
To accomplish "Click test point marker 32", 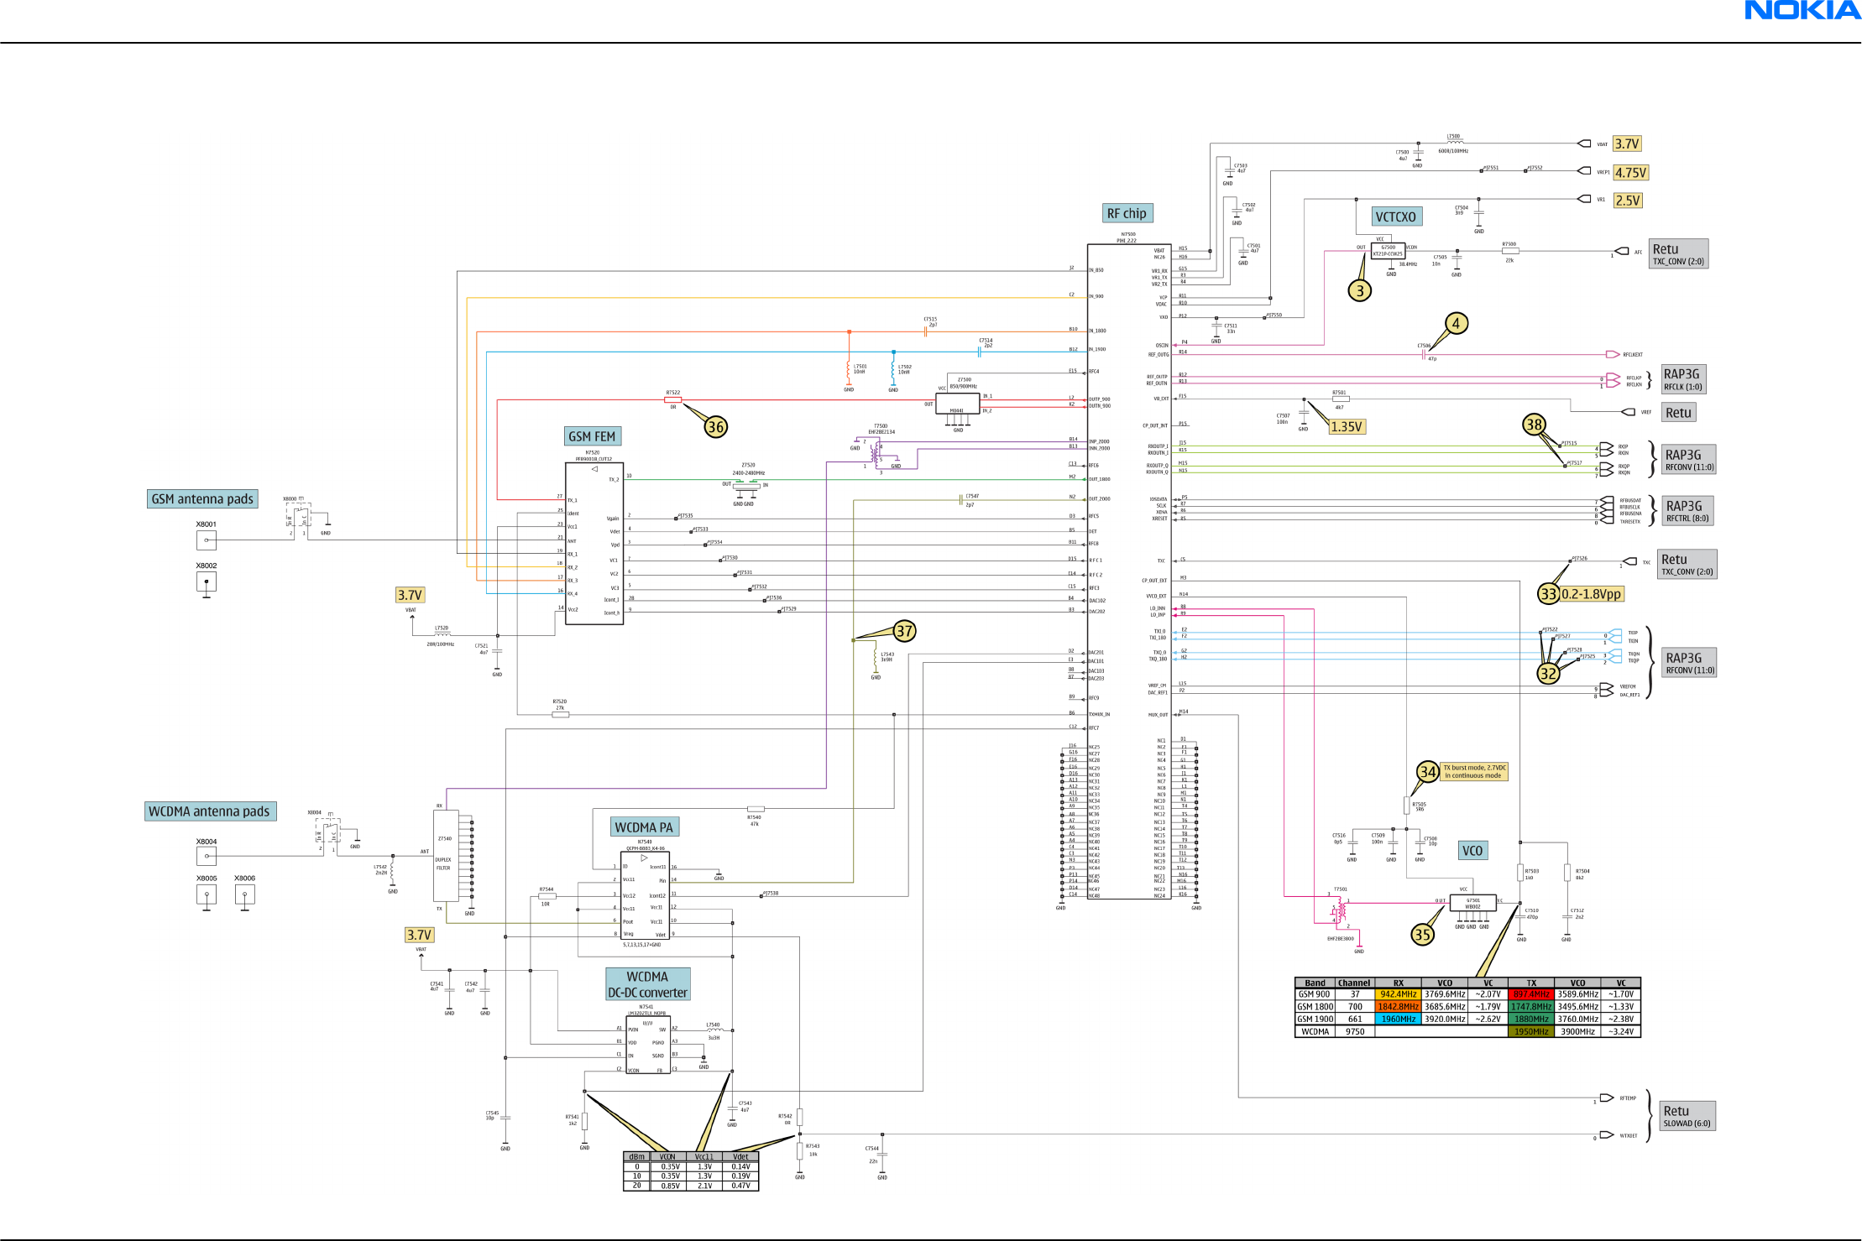I will coord(1548,673).
